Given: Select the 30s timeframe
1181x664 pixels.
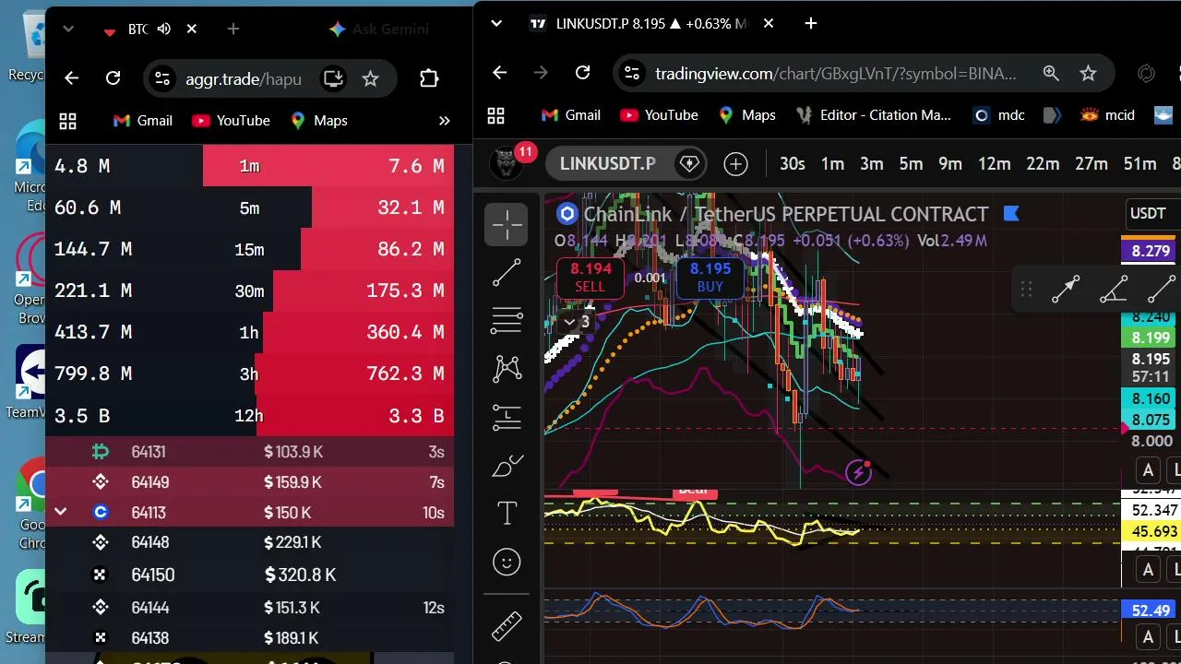Looking at the screenshot, I should point(792,164).
